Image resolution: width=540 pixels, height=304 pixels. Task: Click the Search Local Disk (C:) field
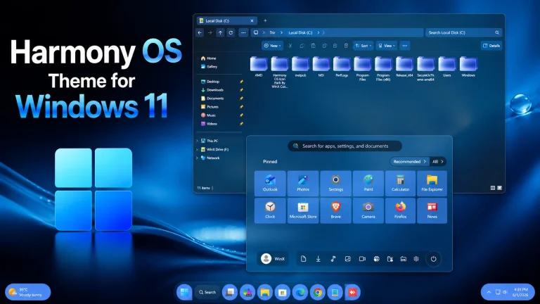point(463,33)
